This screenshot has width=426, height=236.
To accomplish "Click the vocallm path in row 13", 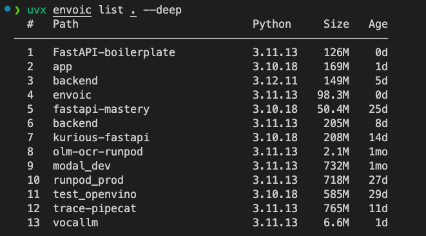I will 75,222.
